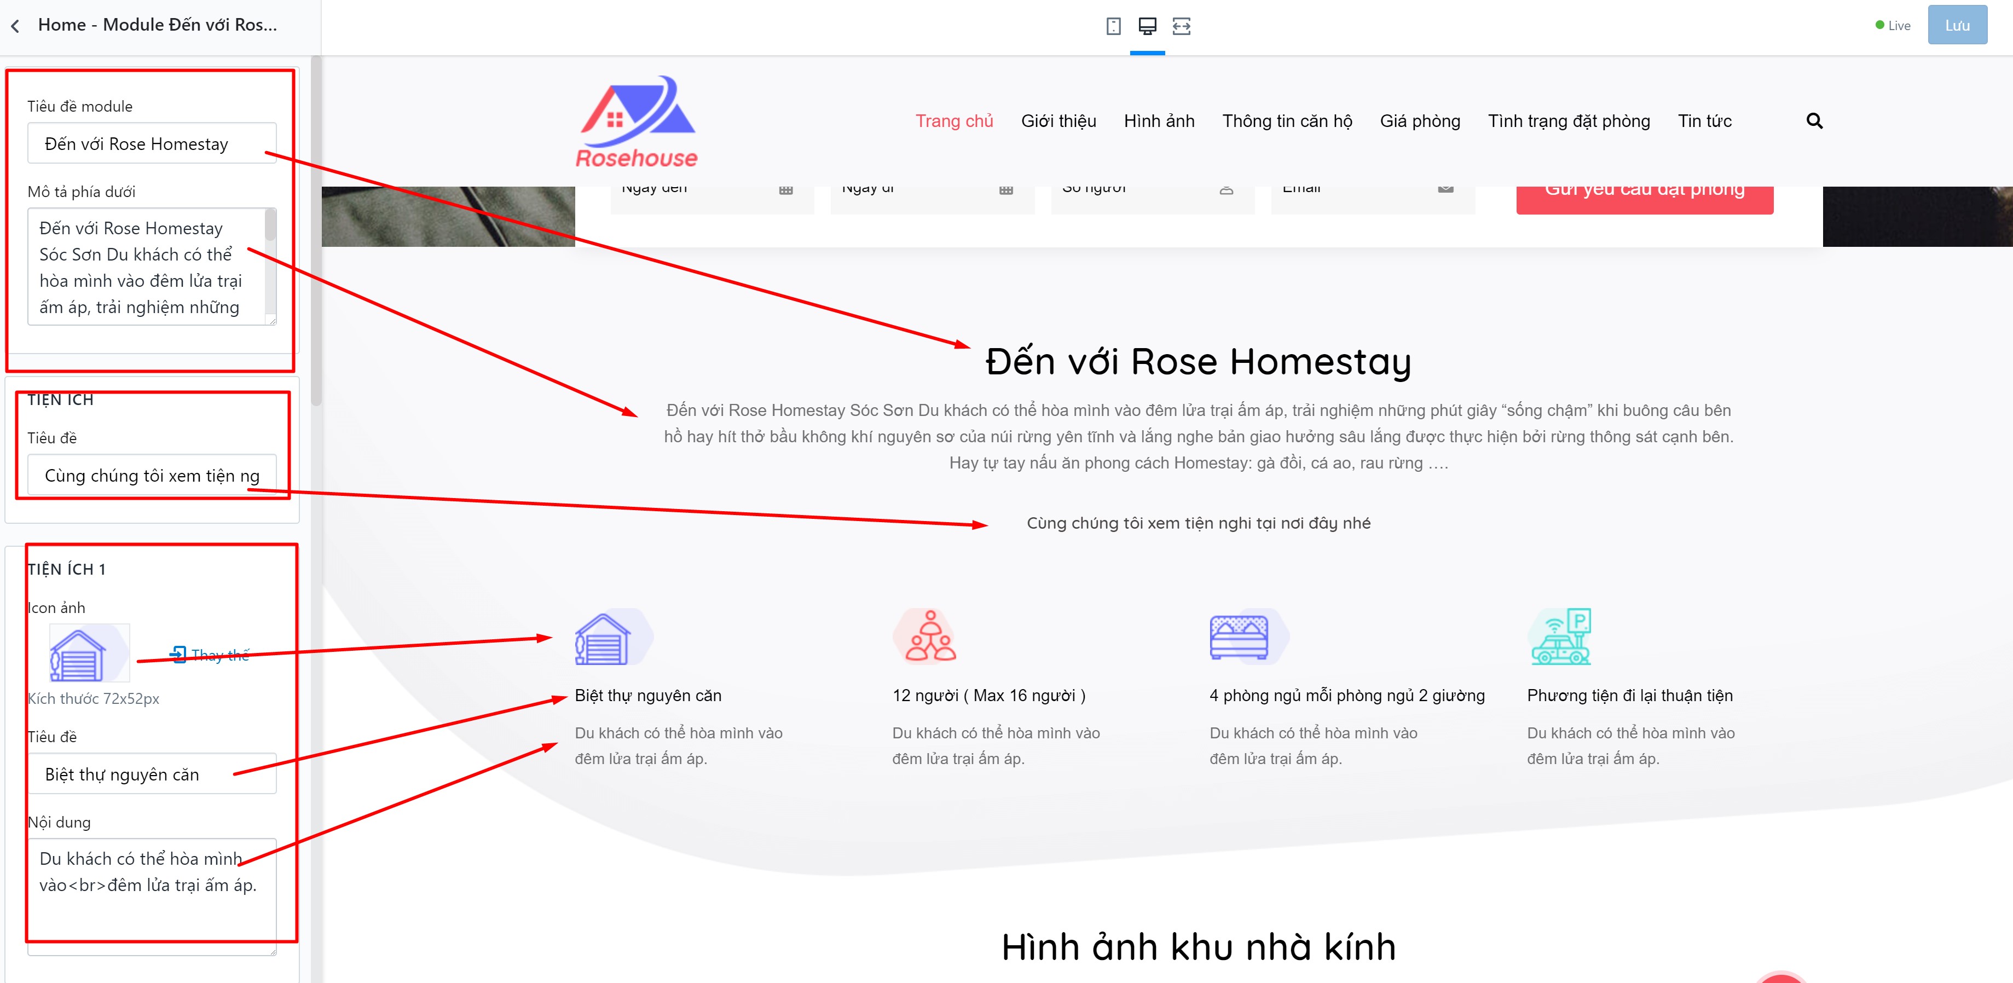Open the Giới thiệu menu item

(x=1059, y=121)
